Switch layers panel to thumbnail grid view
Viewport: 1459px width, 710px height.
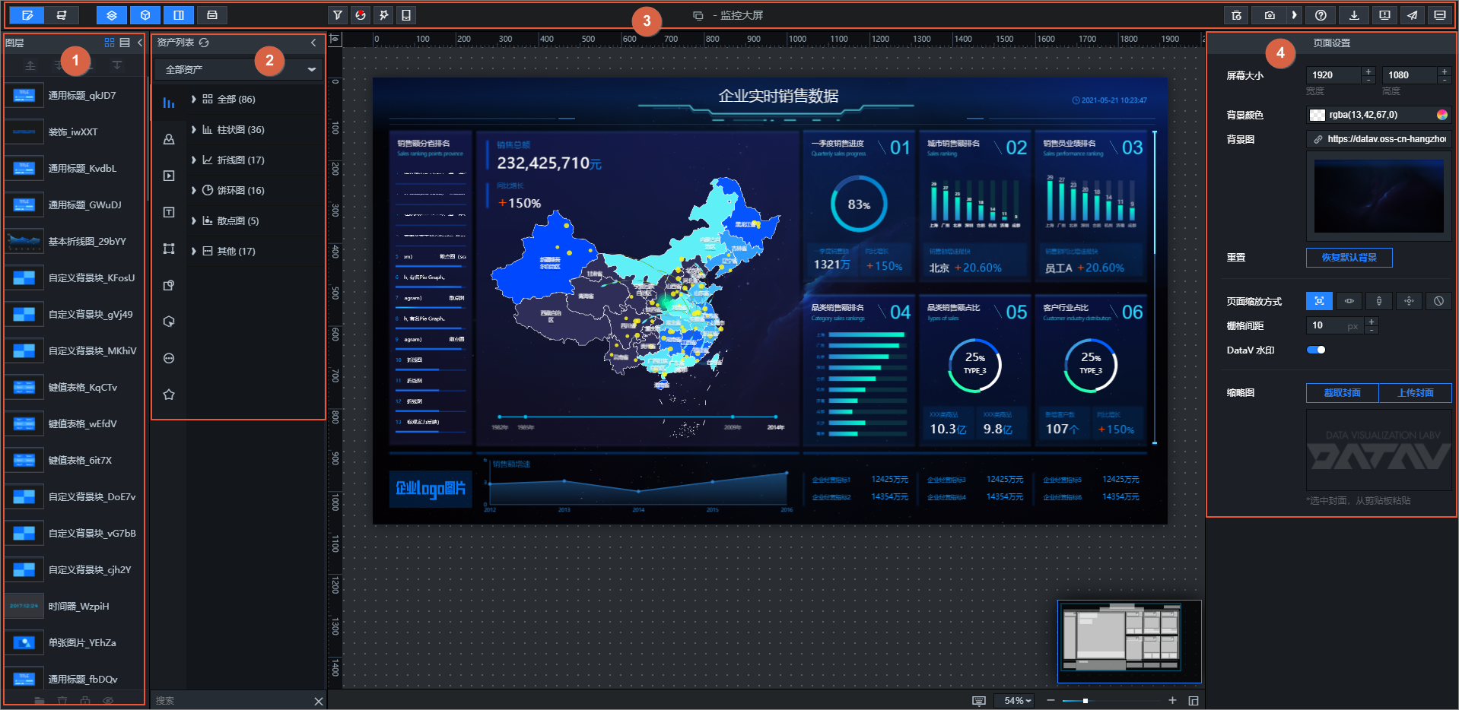(110, 43)
